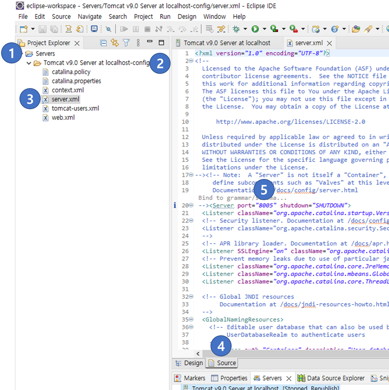Switch to Tomcat v9.0 Server at localhost tab
The image size is (389, 390).
click(x=227, y=43)
